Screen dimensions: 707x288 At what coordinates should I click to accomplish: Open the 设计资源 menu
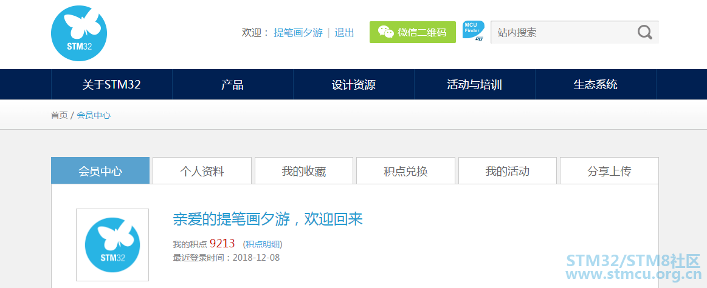click(x=354, y=84)
